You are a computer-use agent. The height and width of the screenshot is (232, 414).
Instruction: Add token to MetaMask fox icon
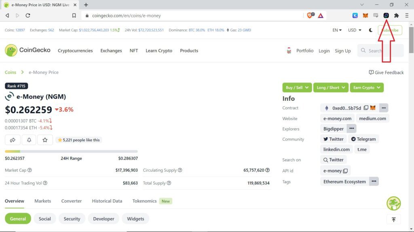tap(373, 108)
